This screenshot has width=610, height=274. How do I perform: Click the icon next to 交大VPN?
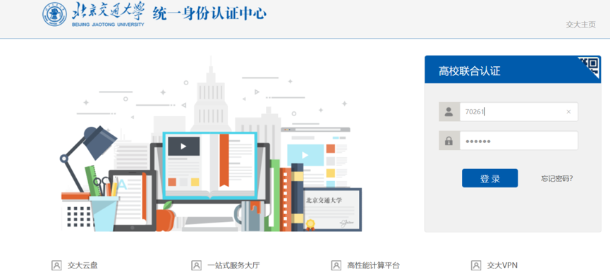tap(476, 266)
